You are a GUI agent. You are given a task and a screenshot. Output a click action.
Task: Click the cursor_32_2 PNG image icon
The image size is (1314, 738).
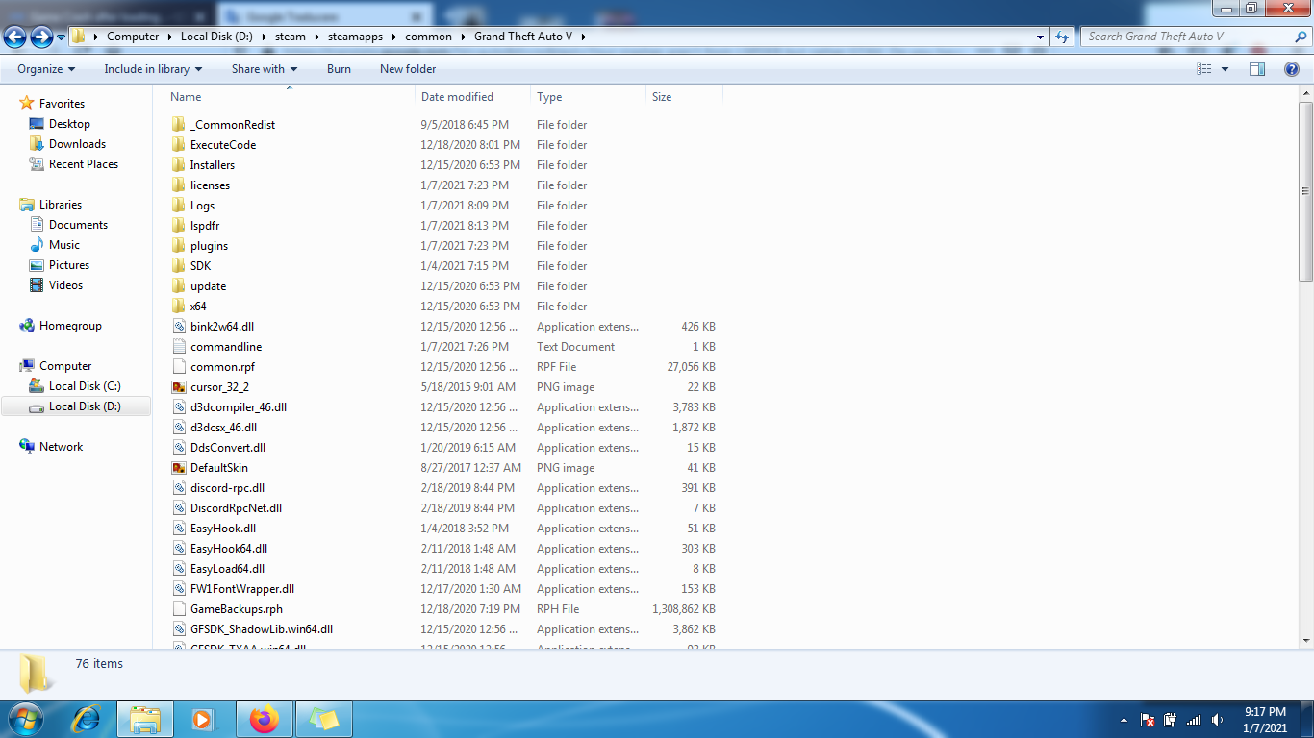click(x=178, y=387)
